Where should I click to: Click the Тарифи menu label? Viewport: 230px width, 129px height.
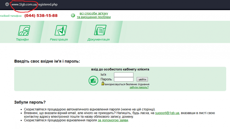coord(22,39)
